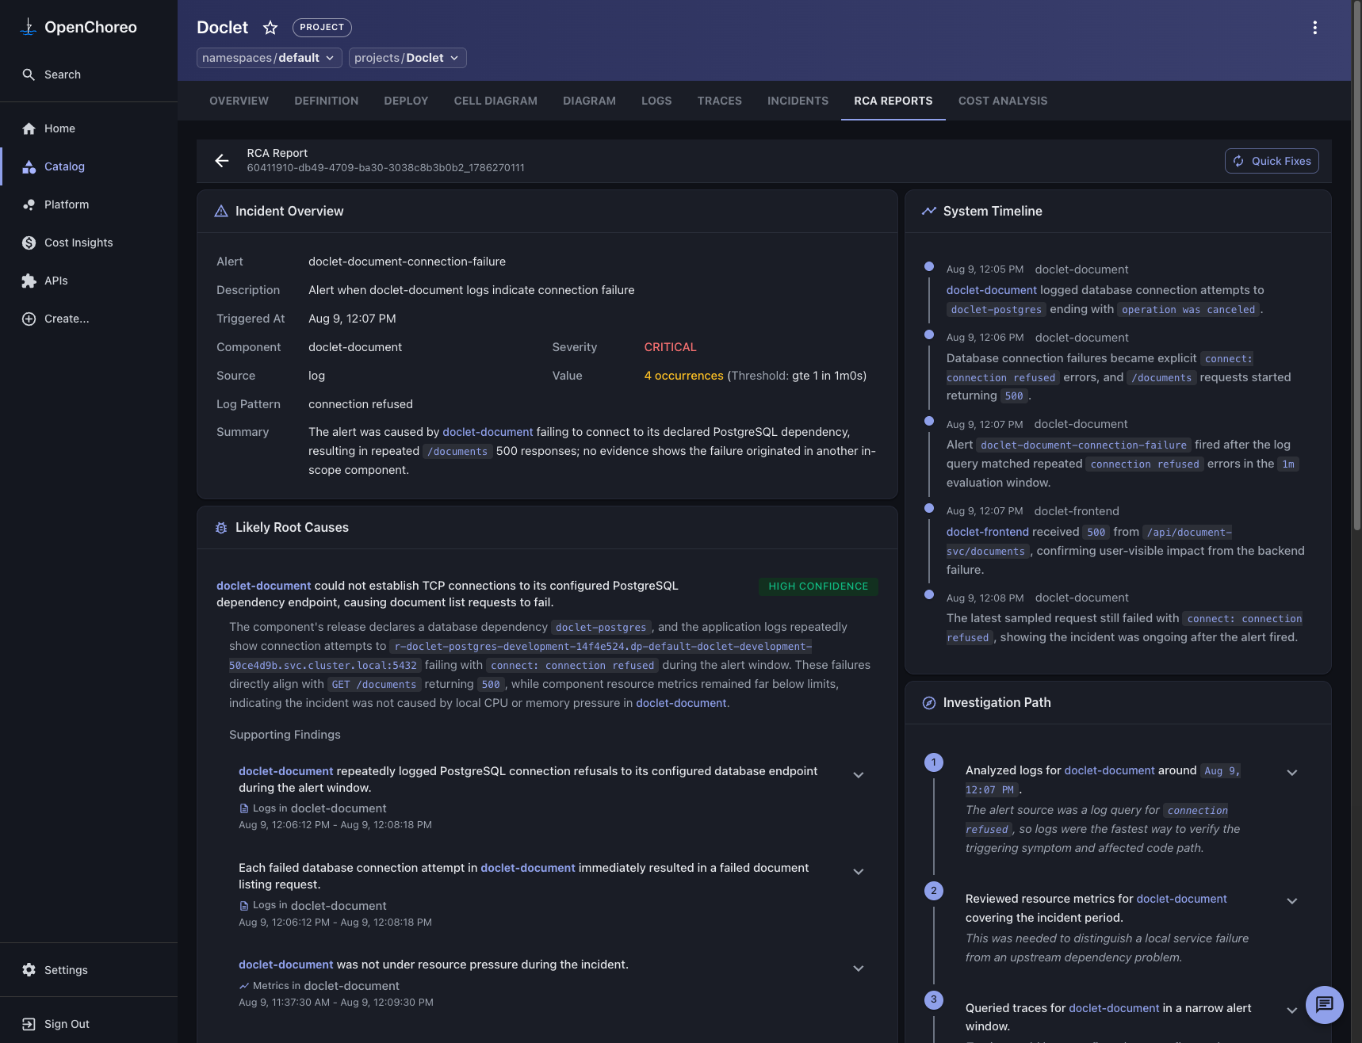
Task: Click the "4 occurrences" value text
Action: pos(683,376)
